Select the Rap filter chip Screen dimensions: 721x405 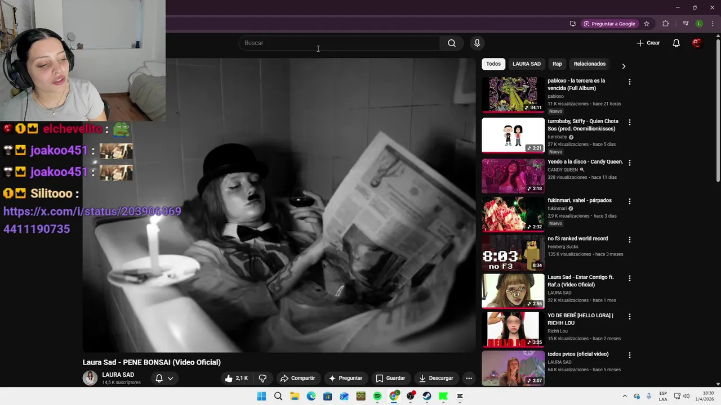pos(557,64)
